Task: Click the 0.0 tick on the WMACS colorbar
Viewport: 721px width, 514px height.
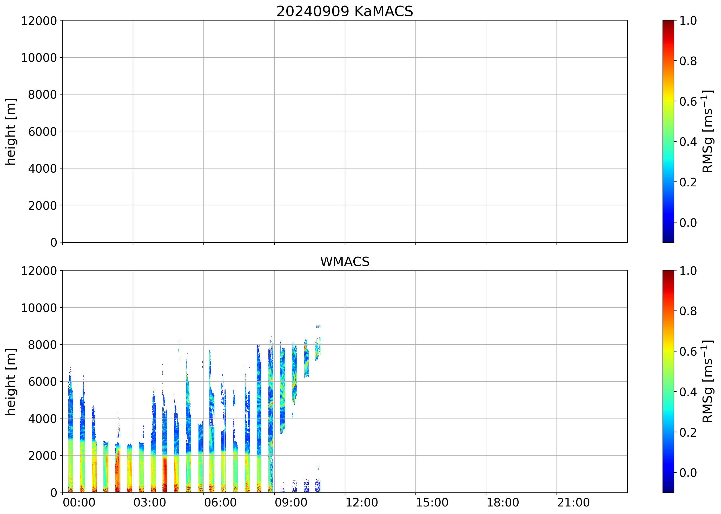Action: (688, 472)
